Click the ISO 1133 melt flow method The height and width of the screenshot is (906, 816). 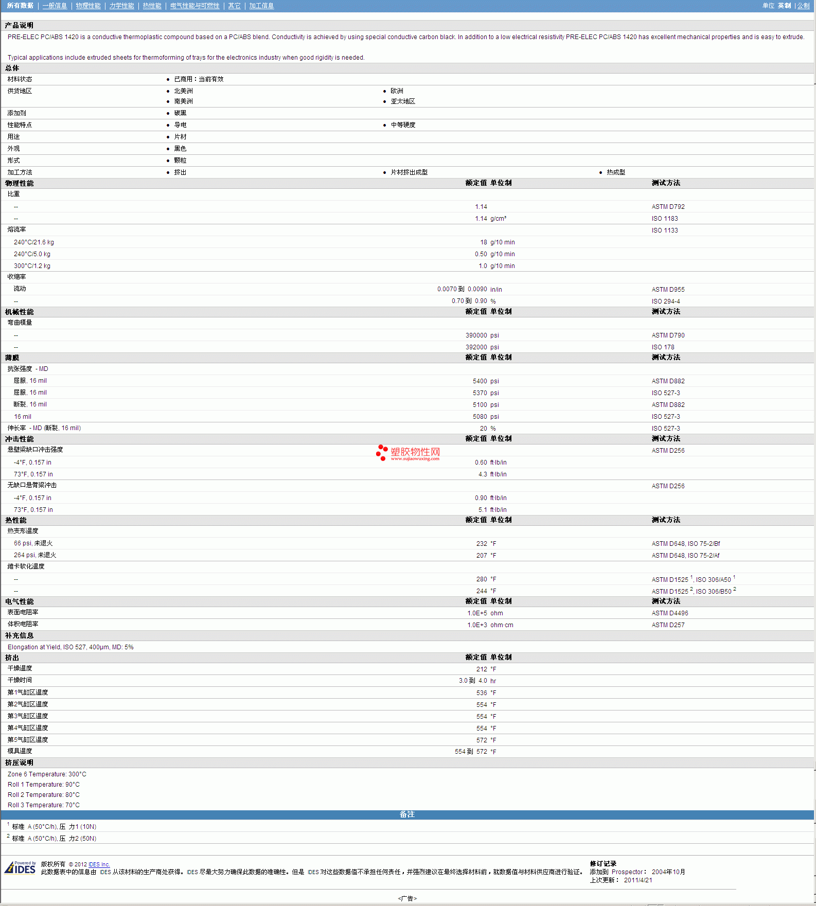point(665,230)
